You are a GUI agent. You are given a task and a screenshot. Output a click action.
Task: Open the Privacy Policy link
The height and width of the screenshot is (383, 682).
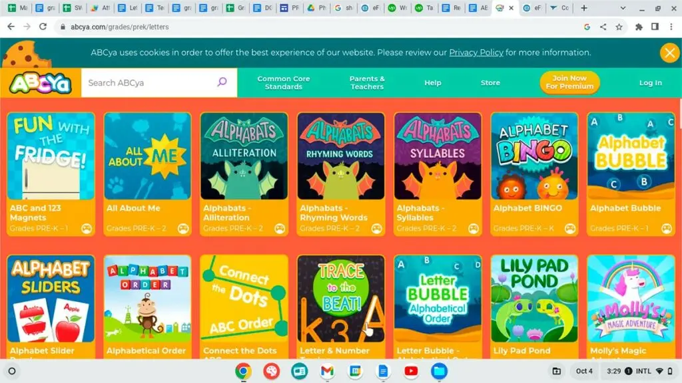tap(476, 53)
